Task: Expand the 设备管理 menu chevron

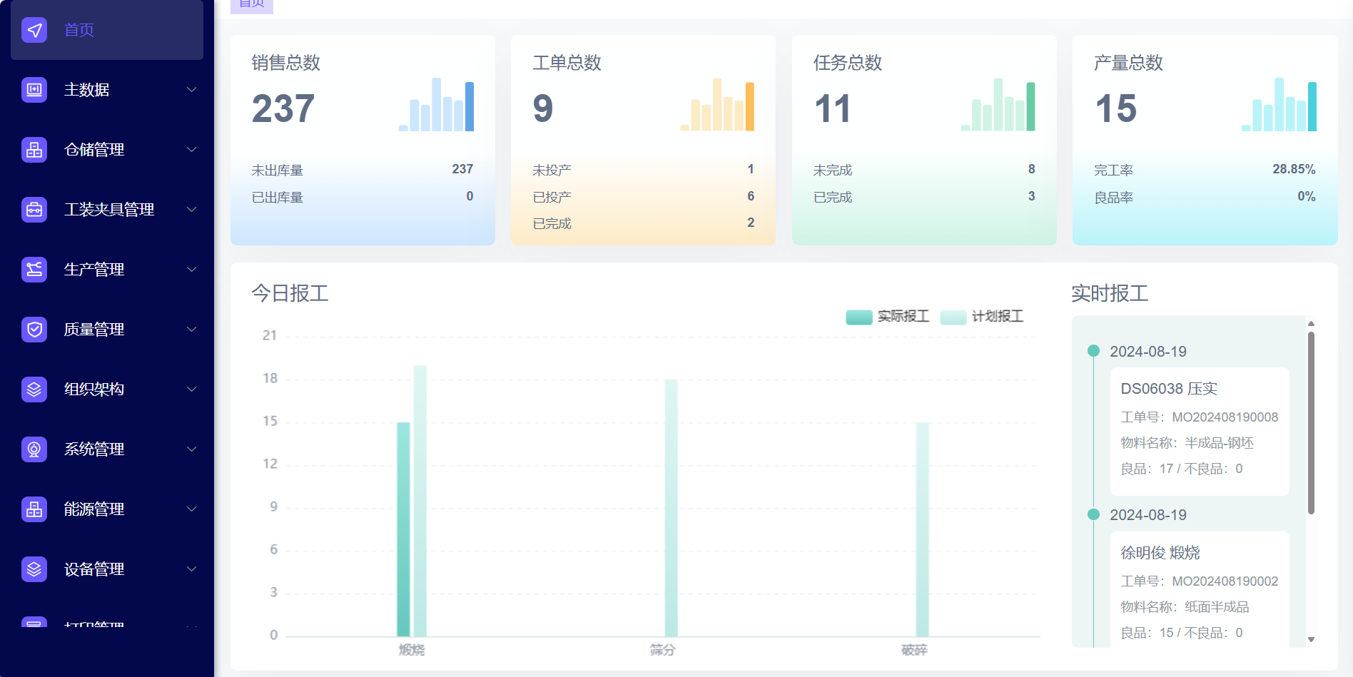Action: click(191, 569)
